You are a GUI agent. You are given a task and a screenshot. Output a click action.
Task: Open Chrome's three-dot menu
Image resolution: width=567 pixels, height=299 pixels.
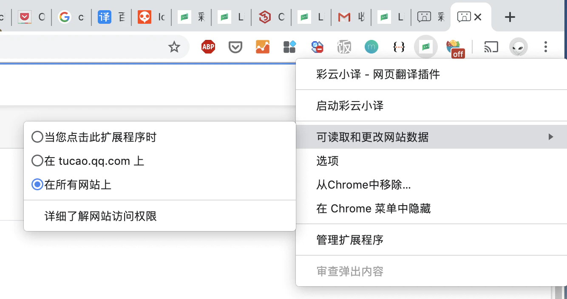tap(546, 47)
